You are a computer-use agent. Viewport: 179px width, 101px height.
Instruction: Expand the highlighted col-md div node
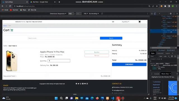coord(162,30)
